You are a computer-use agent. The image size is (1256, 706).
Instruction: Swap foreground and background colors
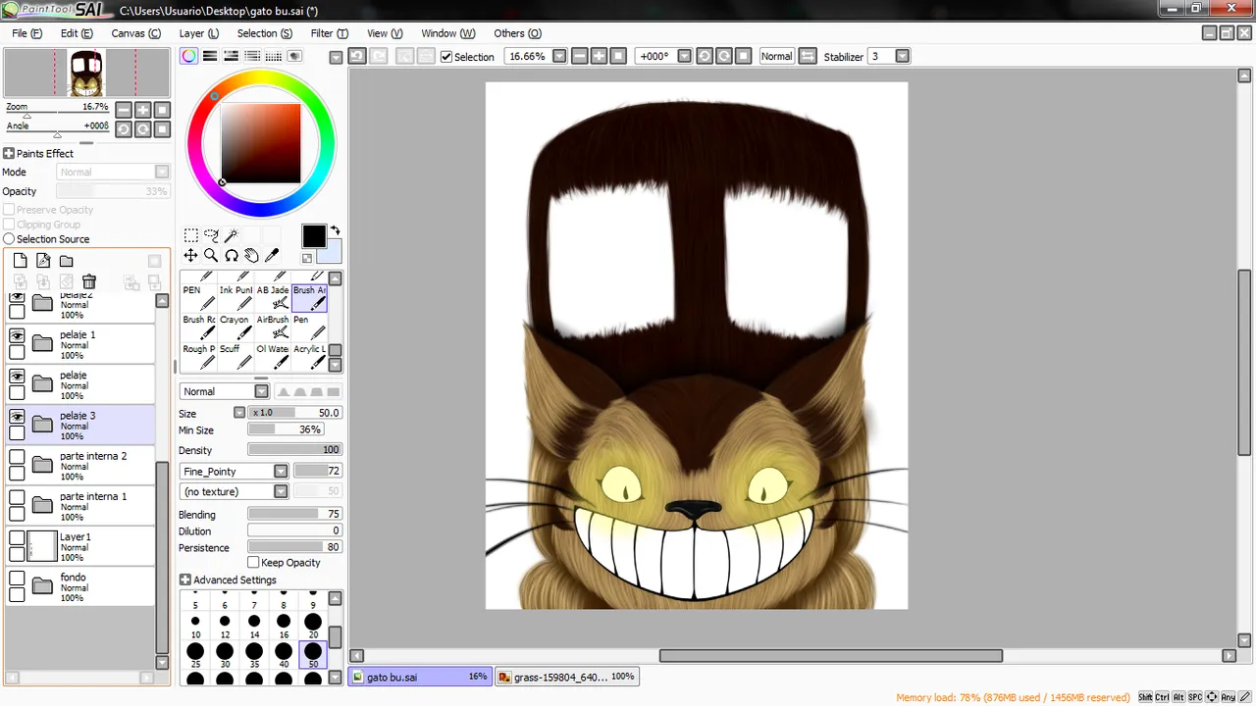[335, 231]
